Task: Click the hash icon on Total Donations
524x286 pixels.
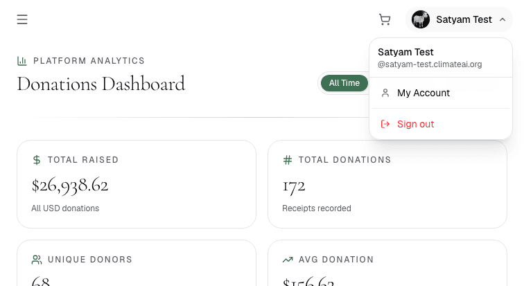Action: click(288, 160)
